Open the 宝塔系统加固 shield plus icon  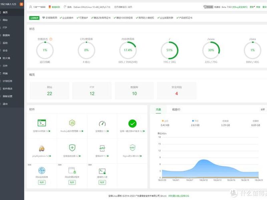coord(72,148)
